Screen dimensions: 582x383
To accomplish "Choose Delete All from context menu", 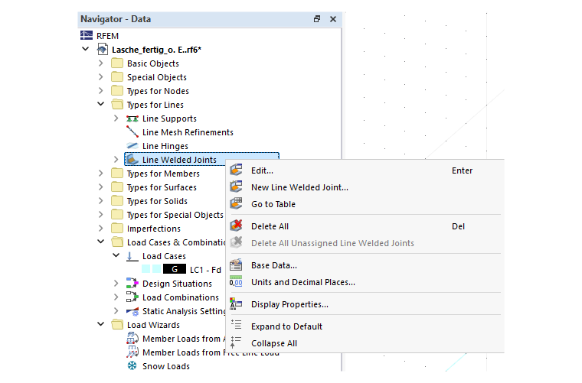I will pyautogui.click(x=270, y=226).
